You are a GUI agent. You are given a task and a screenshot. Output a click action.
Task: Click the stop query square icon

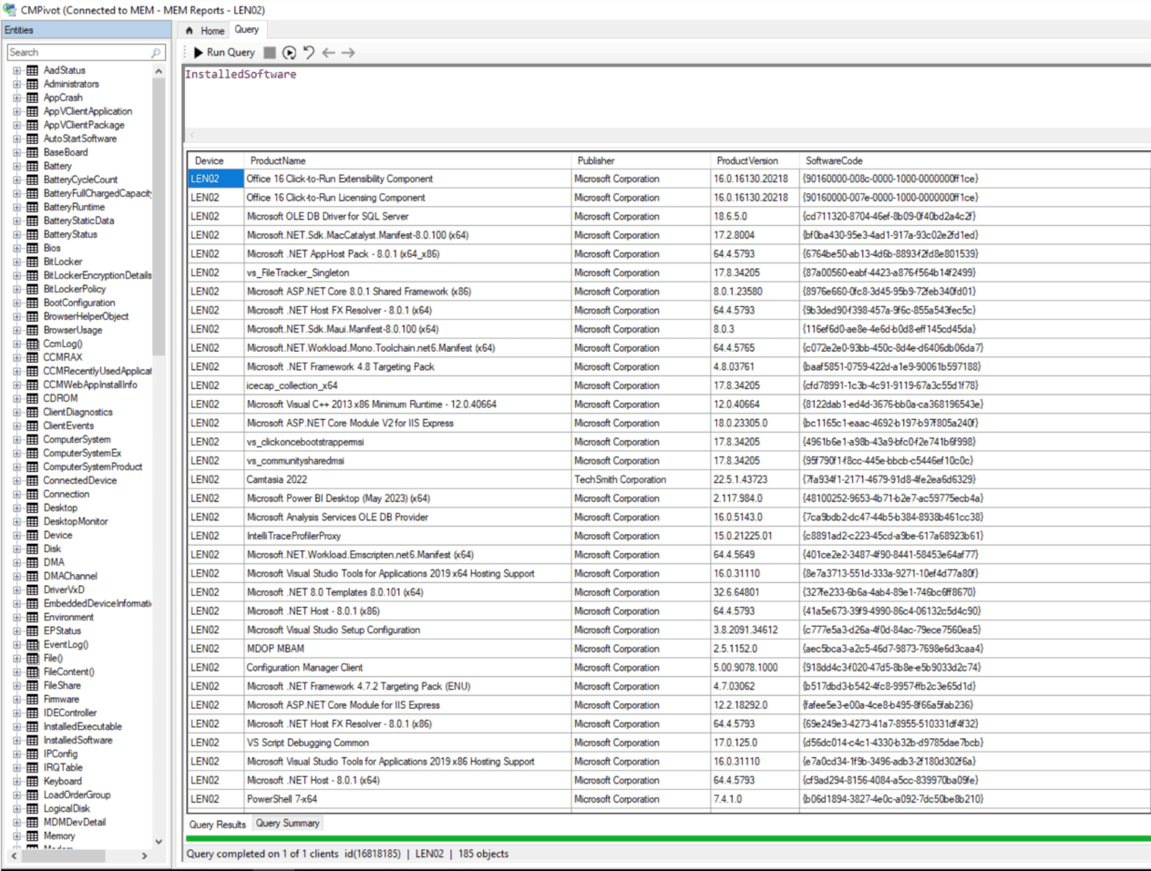pos(270,53)
